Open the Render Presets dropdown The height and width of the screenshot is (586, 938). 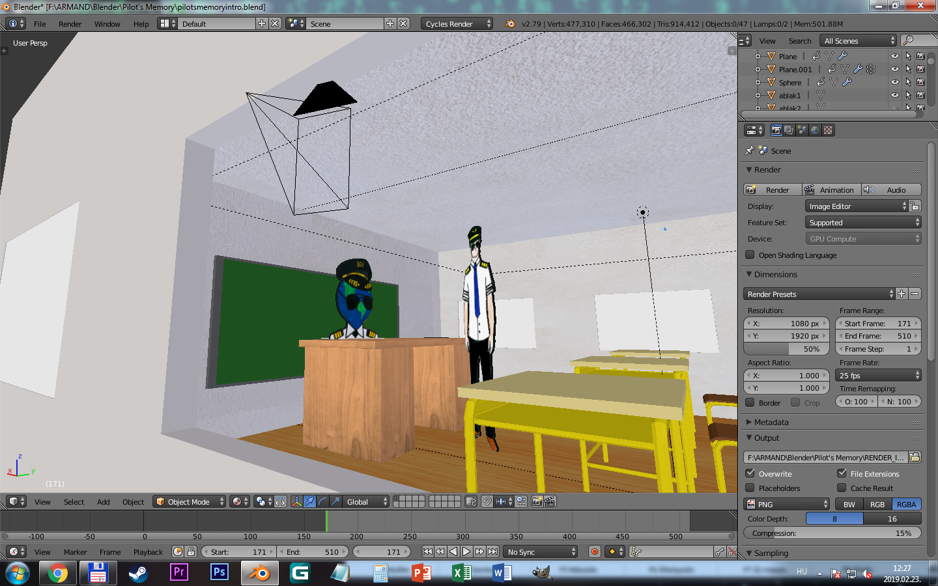[819, 294]
